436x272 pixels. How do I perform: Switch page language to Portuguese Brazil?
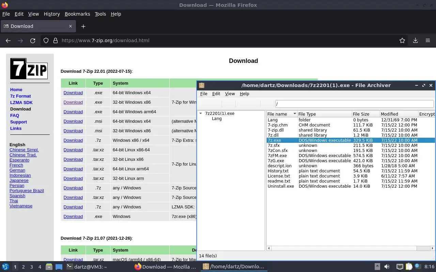pyautogui.click(x=27, y=190)
